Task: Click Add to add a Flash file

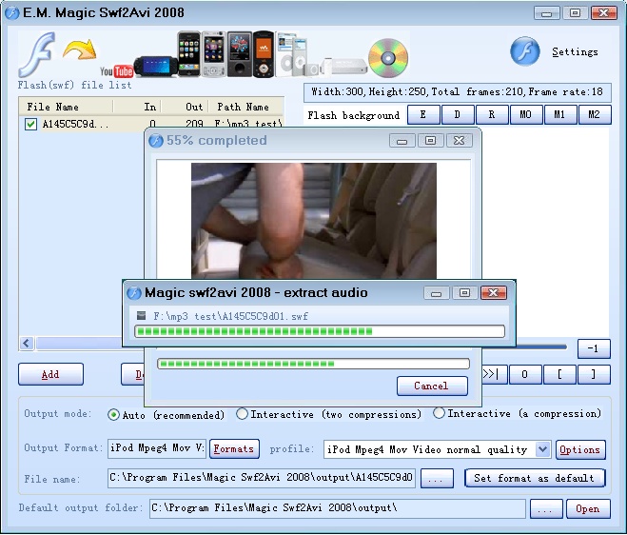Action: [50, 374]
